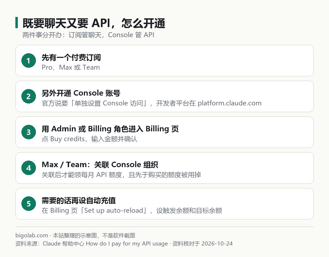Click the title "既要聊天又要 API，怎么开通"
329x257 pixels.
[x=94, y=24]
